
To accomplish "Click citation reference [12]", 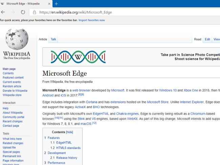I will 94,123.
